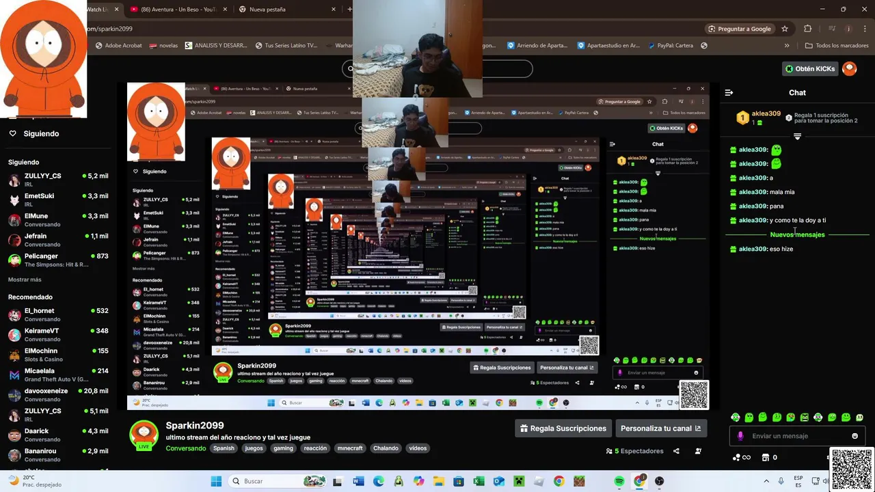
Task: Select the gaming tag
Action: pyautogui.click(x=283, y=448)
